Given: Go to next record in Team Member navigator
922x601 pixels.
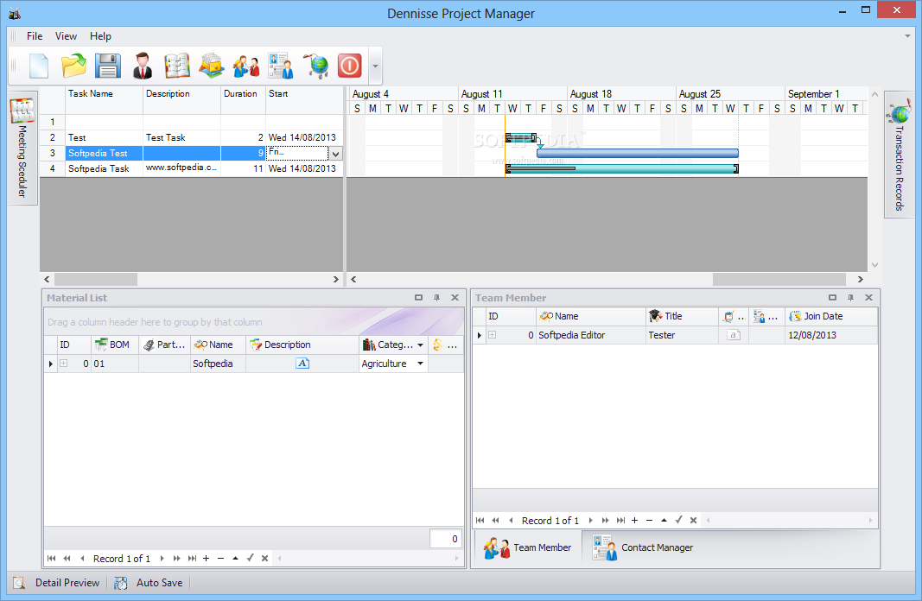Looking at the screenshot, I should click(590, 521).
